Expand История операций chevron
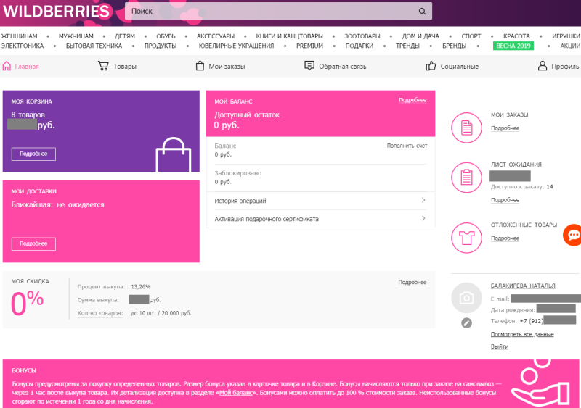The width and height of the screenshot is (581, 408). pyautogui.click(x=423, y=200)
